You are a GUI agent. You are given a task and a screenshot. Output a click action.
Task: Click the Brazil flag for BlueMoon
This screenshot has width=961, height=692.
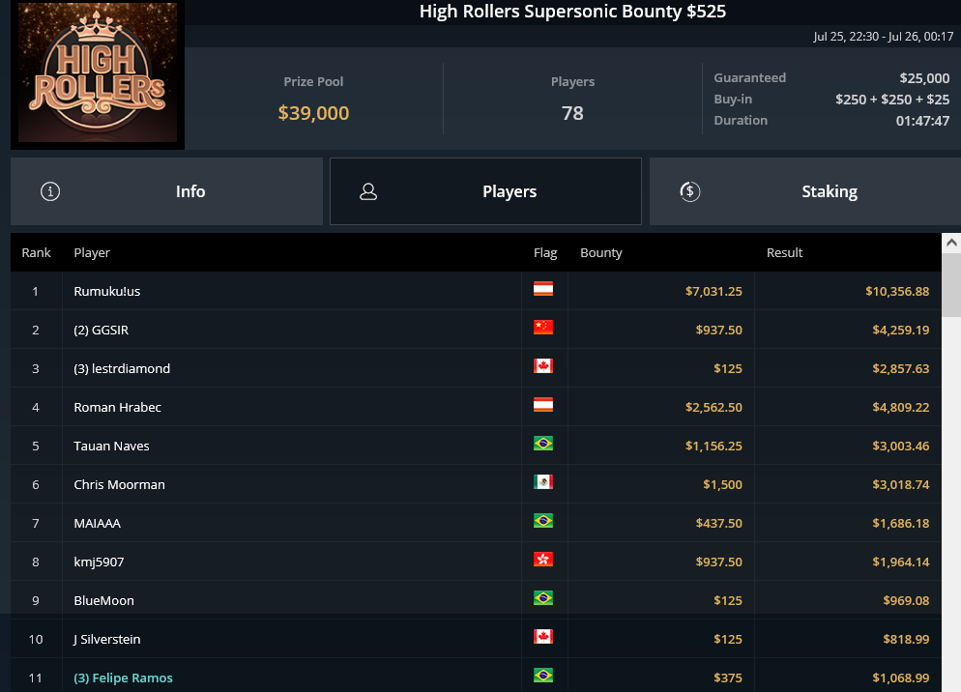[x=543, y=597]
